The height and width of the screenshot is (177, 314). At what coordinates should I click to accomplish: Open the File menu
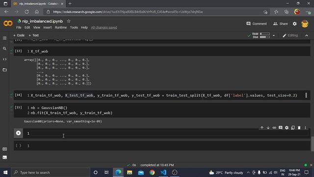[19, 28]
